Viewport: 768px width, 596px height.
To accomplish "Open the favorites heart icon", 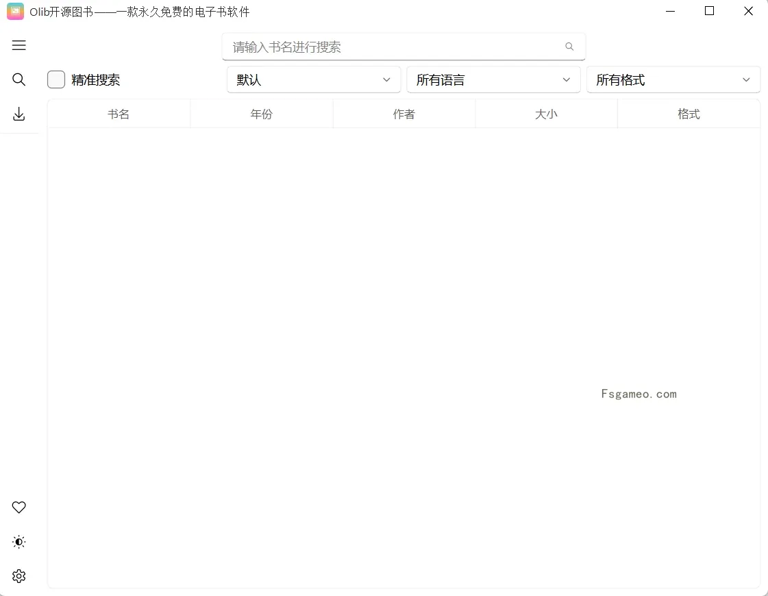I will tap(18, 508).
